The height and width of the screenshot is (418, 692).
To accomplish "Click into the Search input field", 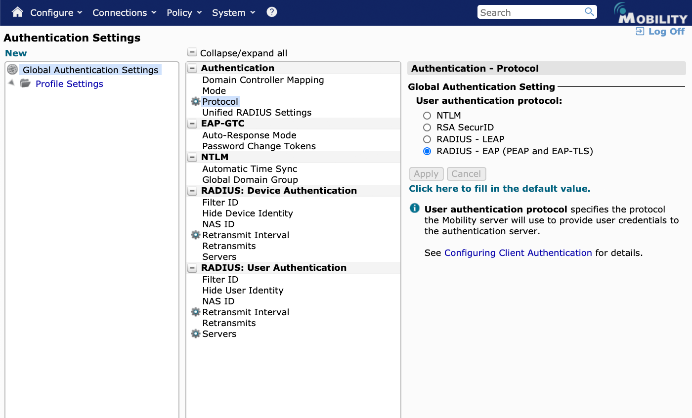I will [x=529, y=12].
